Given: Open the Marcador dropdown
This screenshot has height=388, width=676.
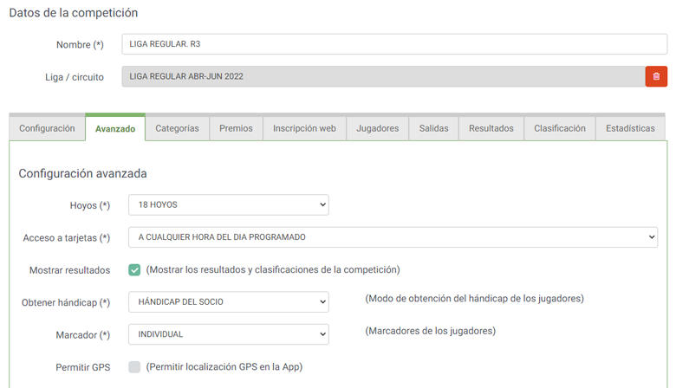Looking at the screenshot, I should 228,333.
